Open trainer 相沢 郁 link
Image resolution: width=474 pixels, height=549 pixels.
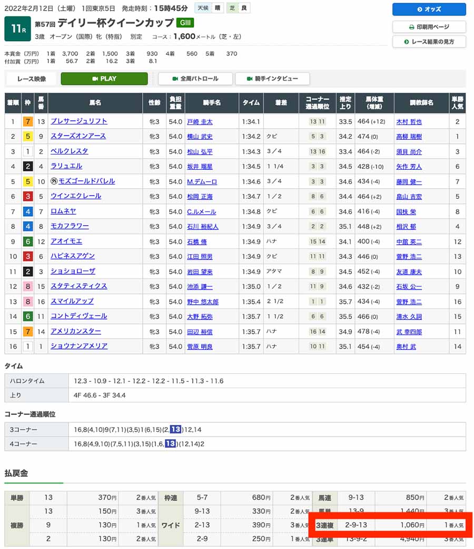tap(406, 227)
